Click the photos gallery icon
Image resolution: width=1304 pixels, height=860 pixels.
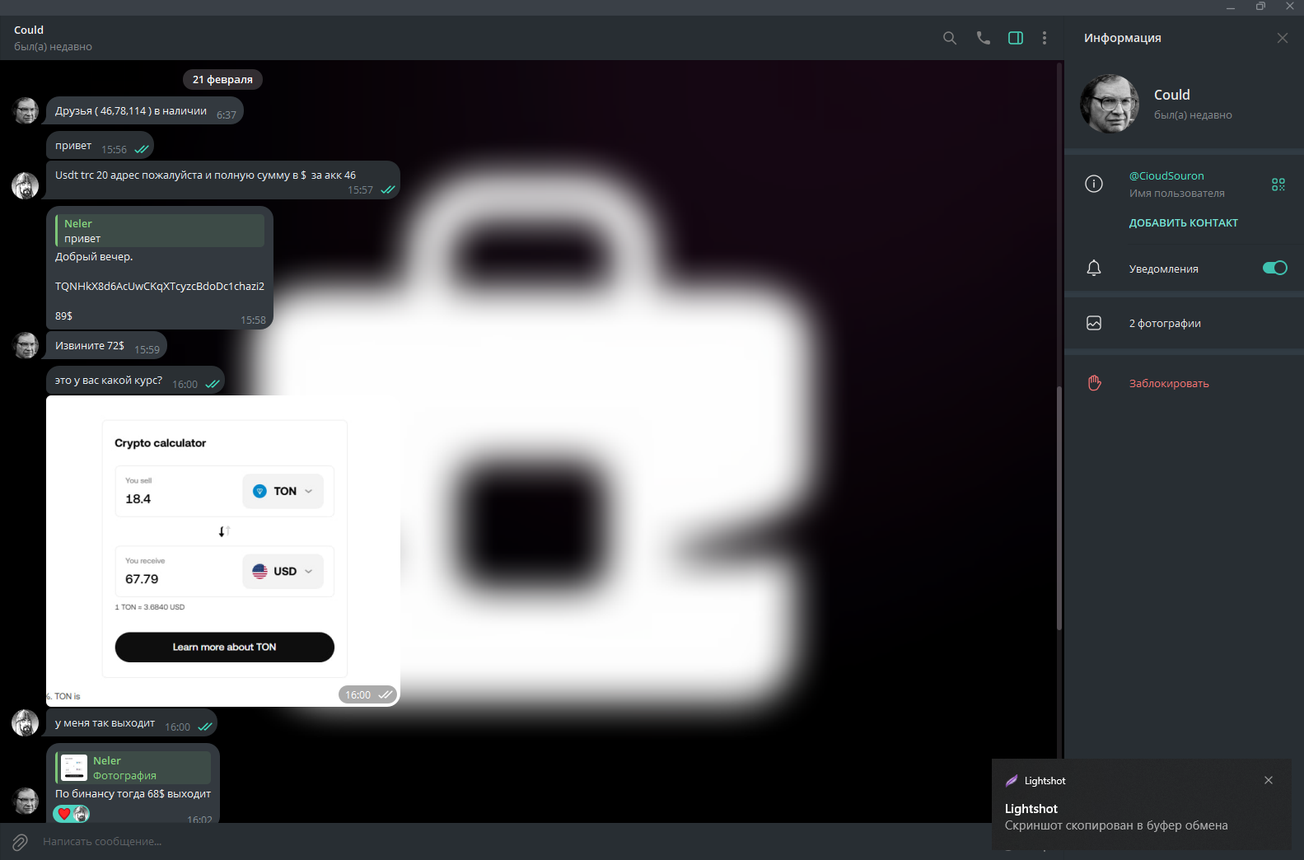pos(1094,323)
